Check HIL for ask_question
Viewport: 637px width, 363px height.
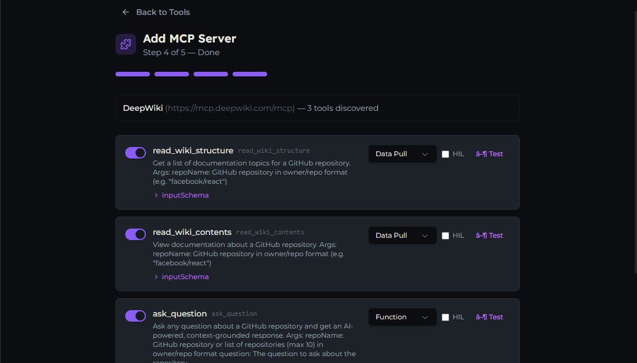(445, 318)
